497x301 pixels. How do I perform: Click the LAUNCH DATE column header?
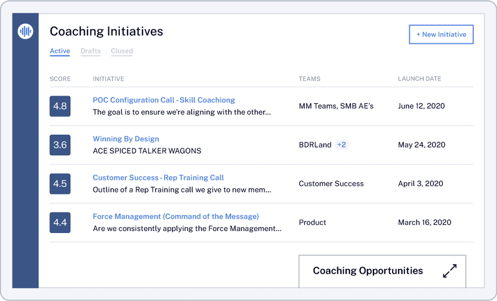point(420,78)
